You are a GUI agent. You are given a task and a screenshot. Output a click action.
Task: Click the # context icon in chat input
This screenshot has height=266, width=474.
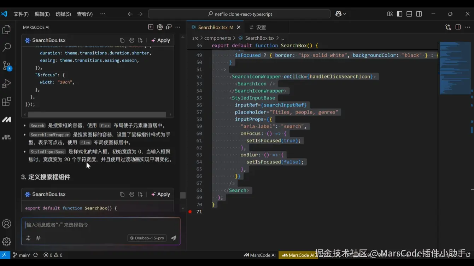pyautogui.click(x=38, y=238)
